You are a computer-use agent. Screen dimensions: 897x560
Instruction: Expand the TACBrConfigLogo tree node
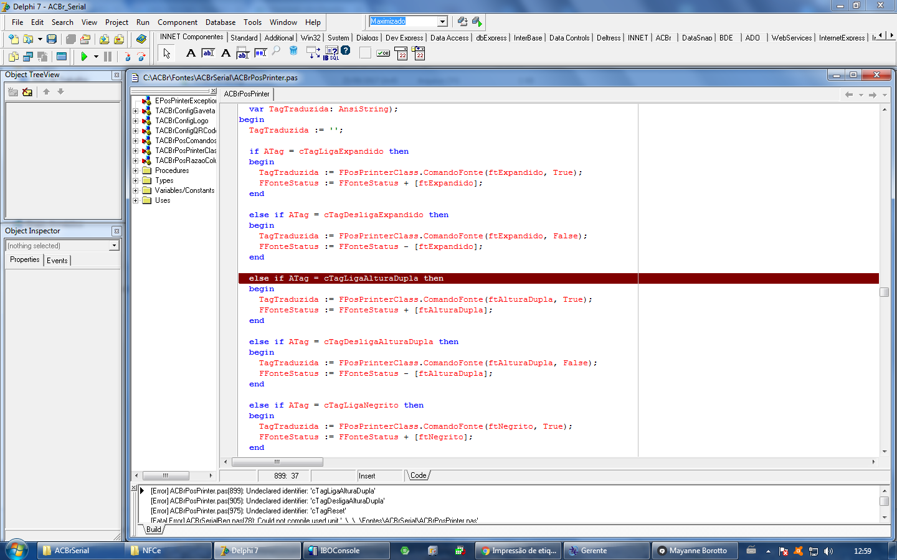tap(135, 121)
